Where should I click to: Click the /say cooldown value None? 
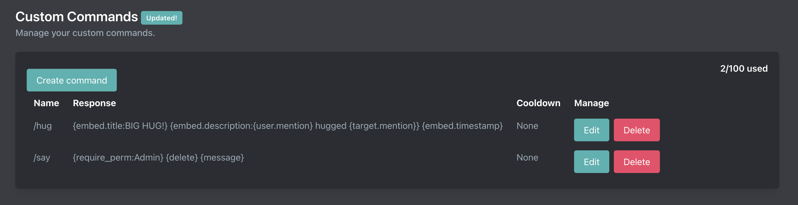point(527,158)
